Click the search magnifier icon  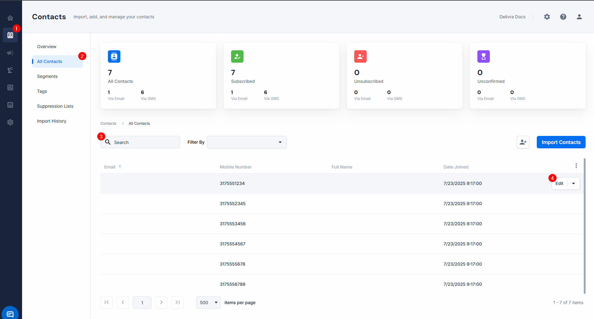[108, 142]
